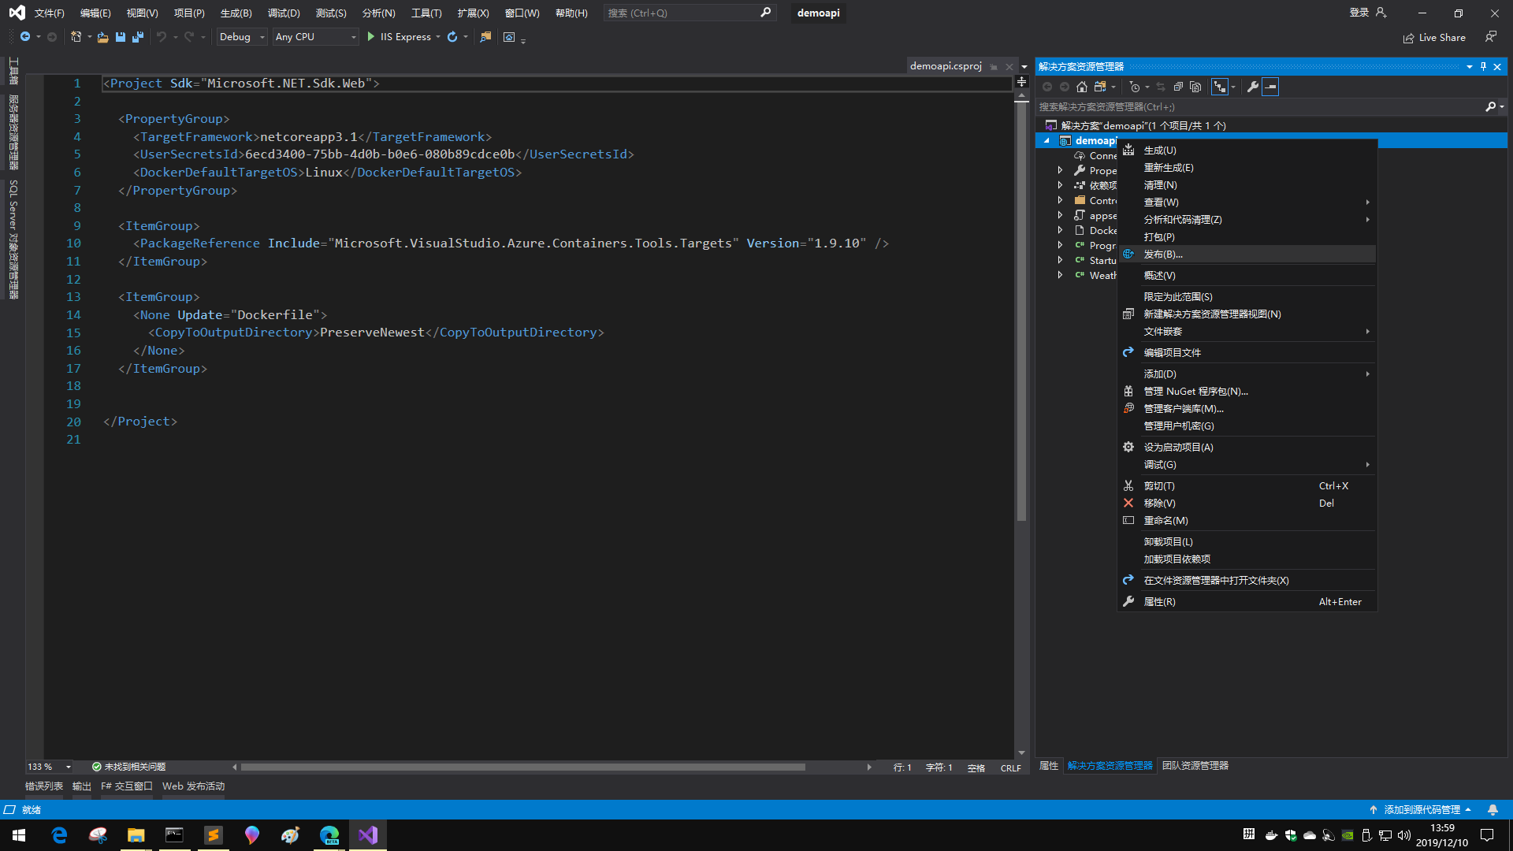Click the Properties wrench icon in Solution Explorer toolbar

click(1252, 87)
